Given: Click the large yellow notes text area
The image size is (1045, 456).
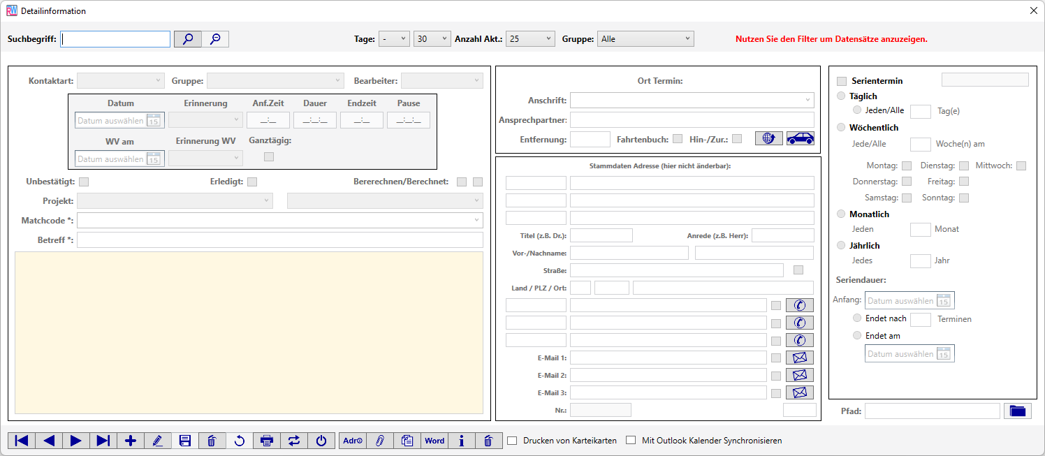Looking at the screenshot, I should (x=249, y=332).
